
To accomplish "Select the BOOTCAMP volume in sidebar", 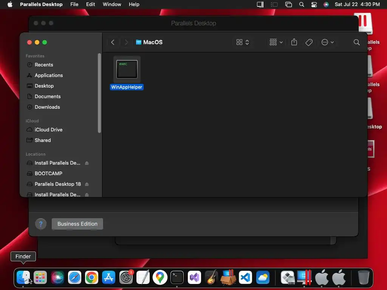I will point(48,173).
